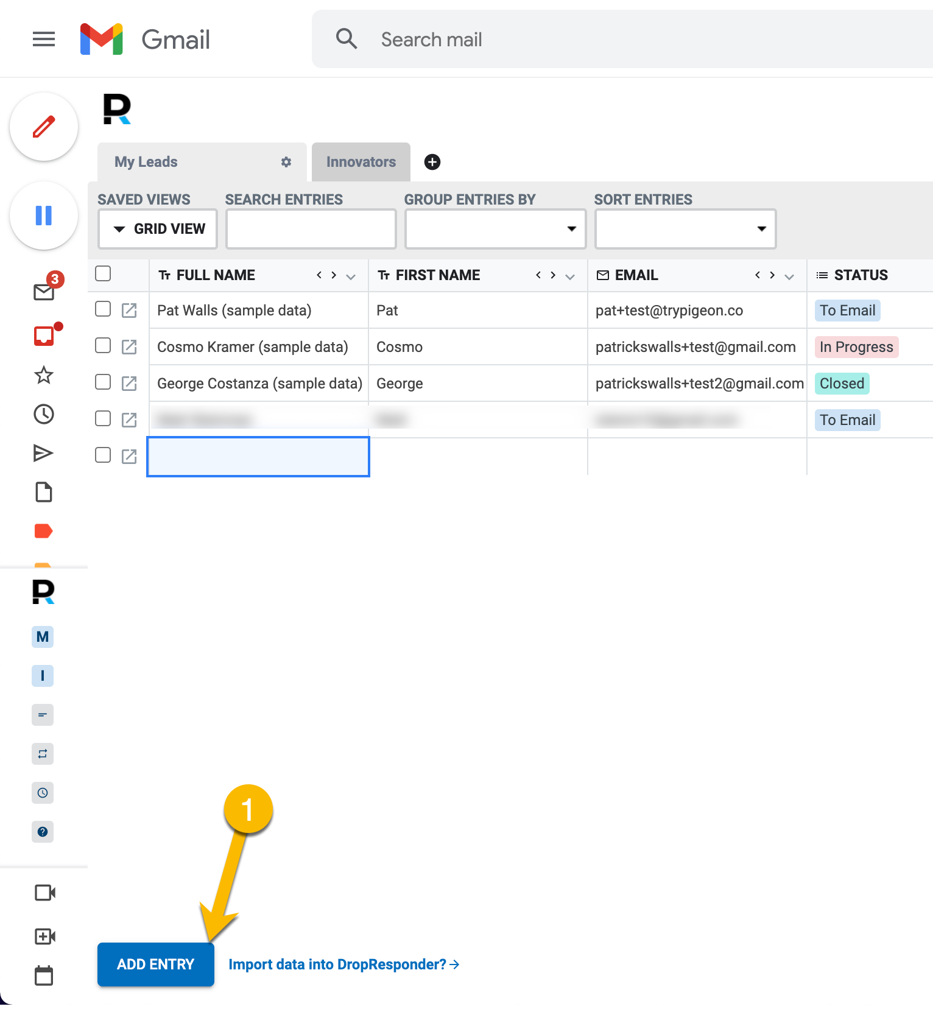Viewport: 933px width, 1012px height.
Task: Open the calendar icon in sidebar
Action: (44, 975)
